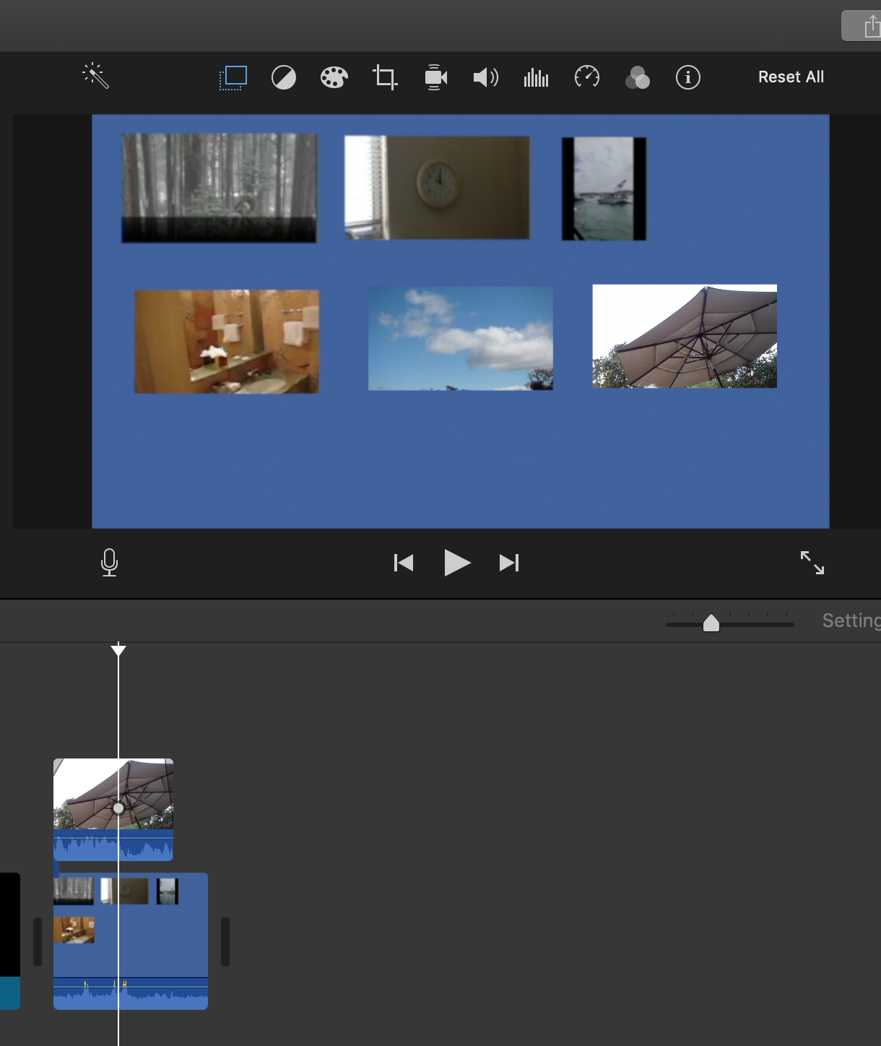
Task: Click the timeline zoom slider handle
Action: coord(711,623)
